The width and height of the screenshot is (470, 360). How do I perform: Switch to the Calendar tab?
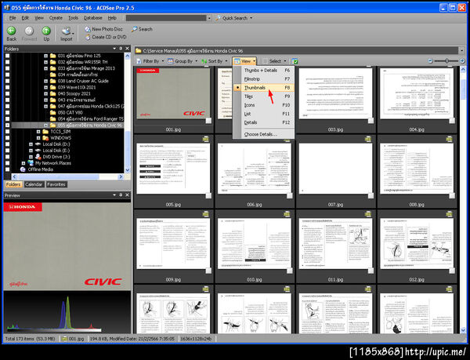[34, 184]
